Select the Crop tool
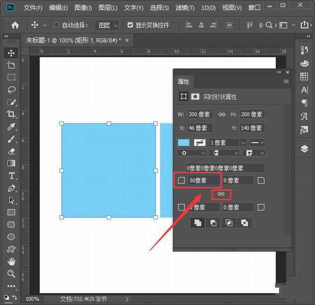 (11, 114)
